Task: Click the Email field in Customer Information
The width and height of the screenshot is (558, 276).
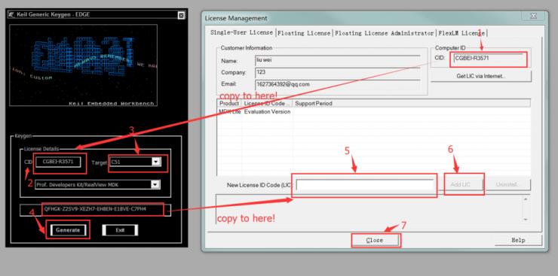Action: click(x=337, y=84)
